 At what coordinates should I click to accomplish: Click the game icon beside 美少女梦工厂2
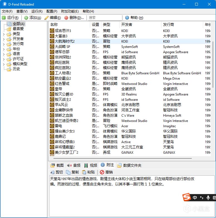point(52,152)
